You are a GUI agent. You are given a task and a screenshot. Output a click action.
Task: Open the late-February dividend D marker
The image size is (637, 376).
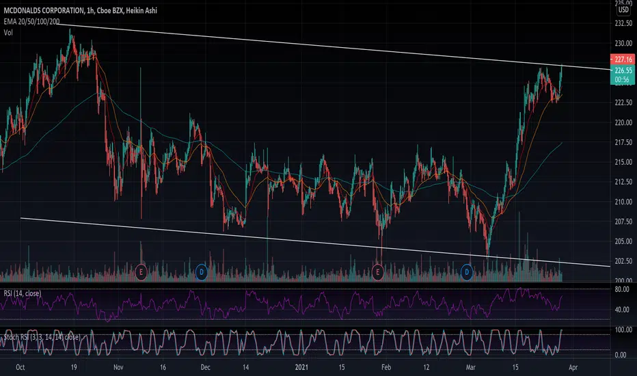click(467, 272)
